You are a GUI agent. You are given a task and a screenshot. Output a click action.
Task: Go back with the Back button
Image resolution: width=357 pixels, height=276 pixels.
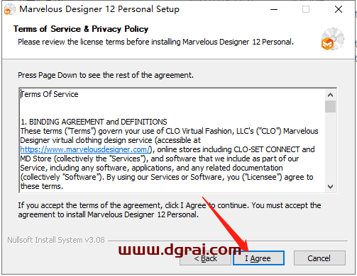(205, 258)
